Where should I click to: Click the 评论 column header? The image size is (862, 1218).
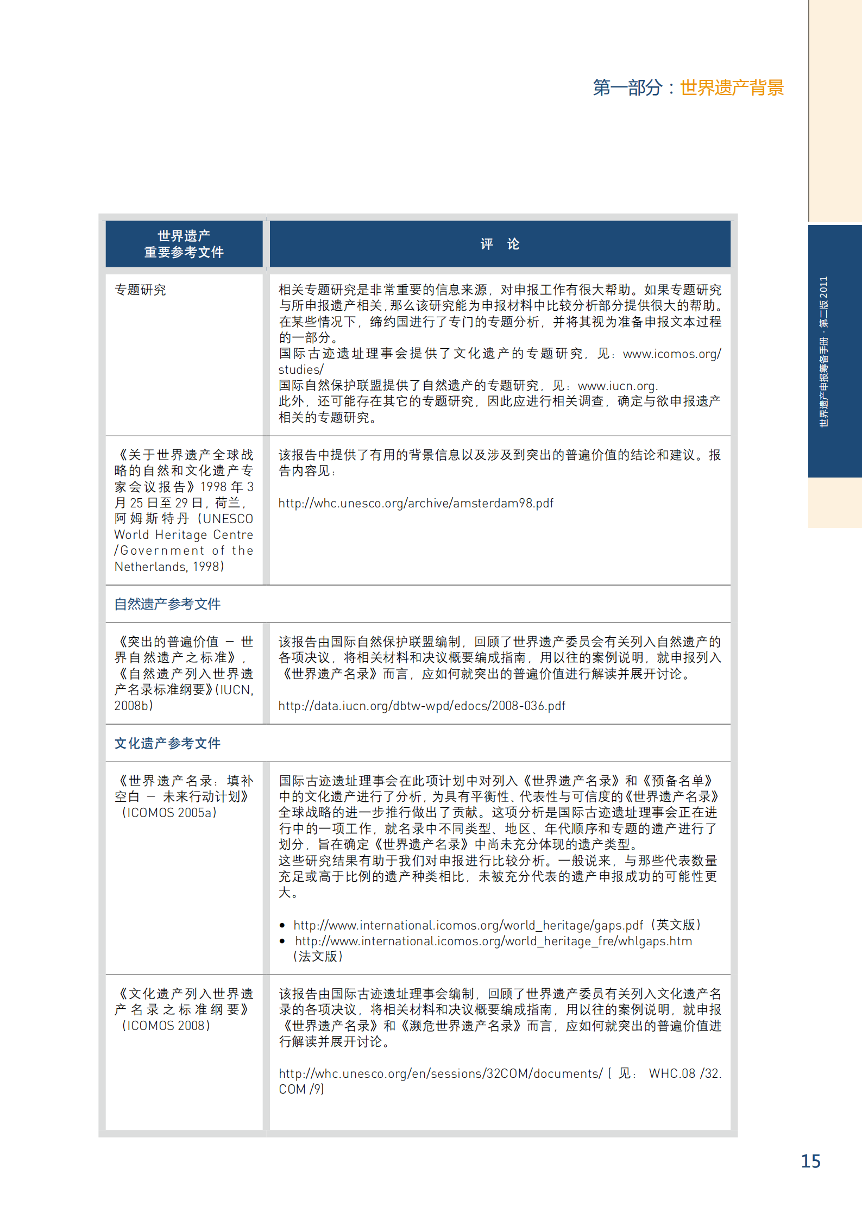pos(500,244)
